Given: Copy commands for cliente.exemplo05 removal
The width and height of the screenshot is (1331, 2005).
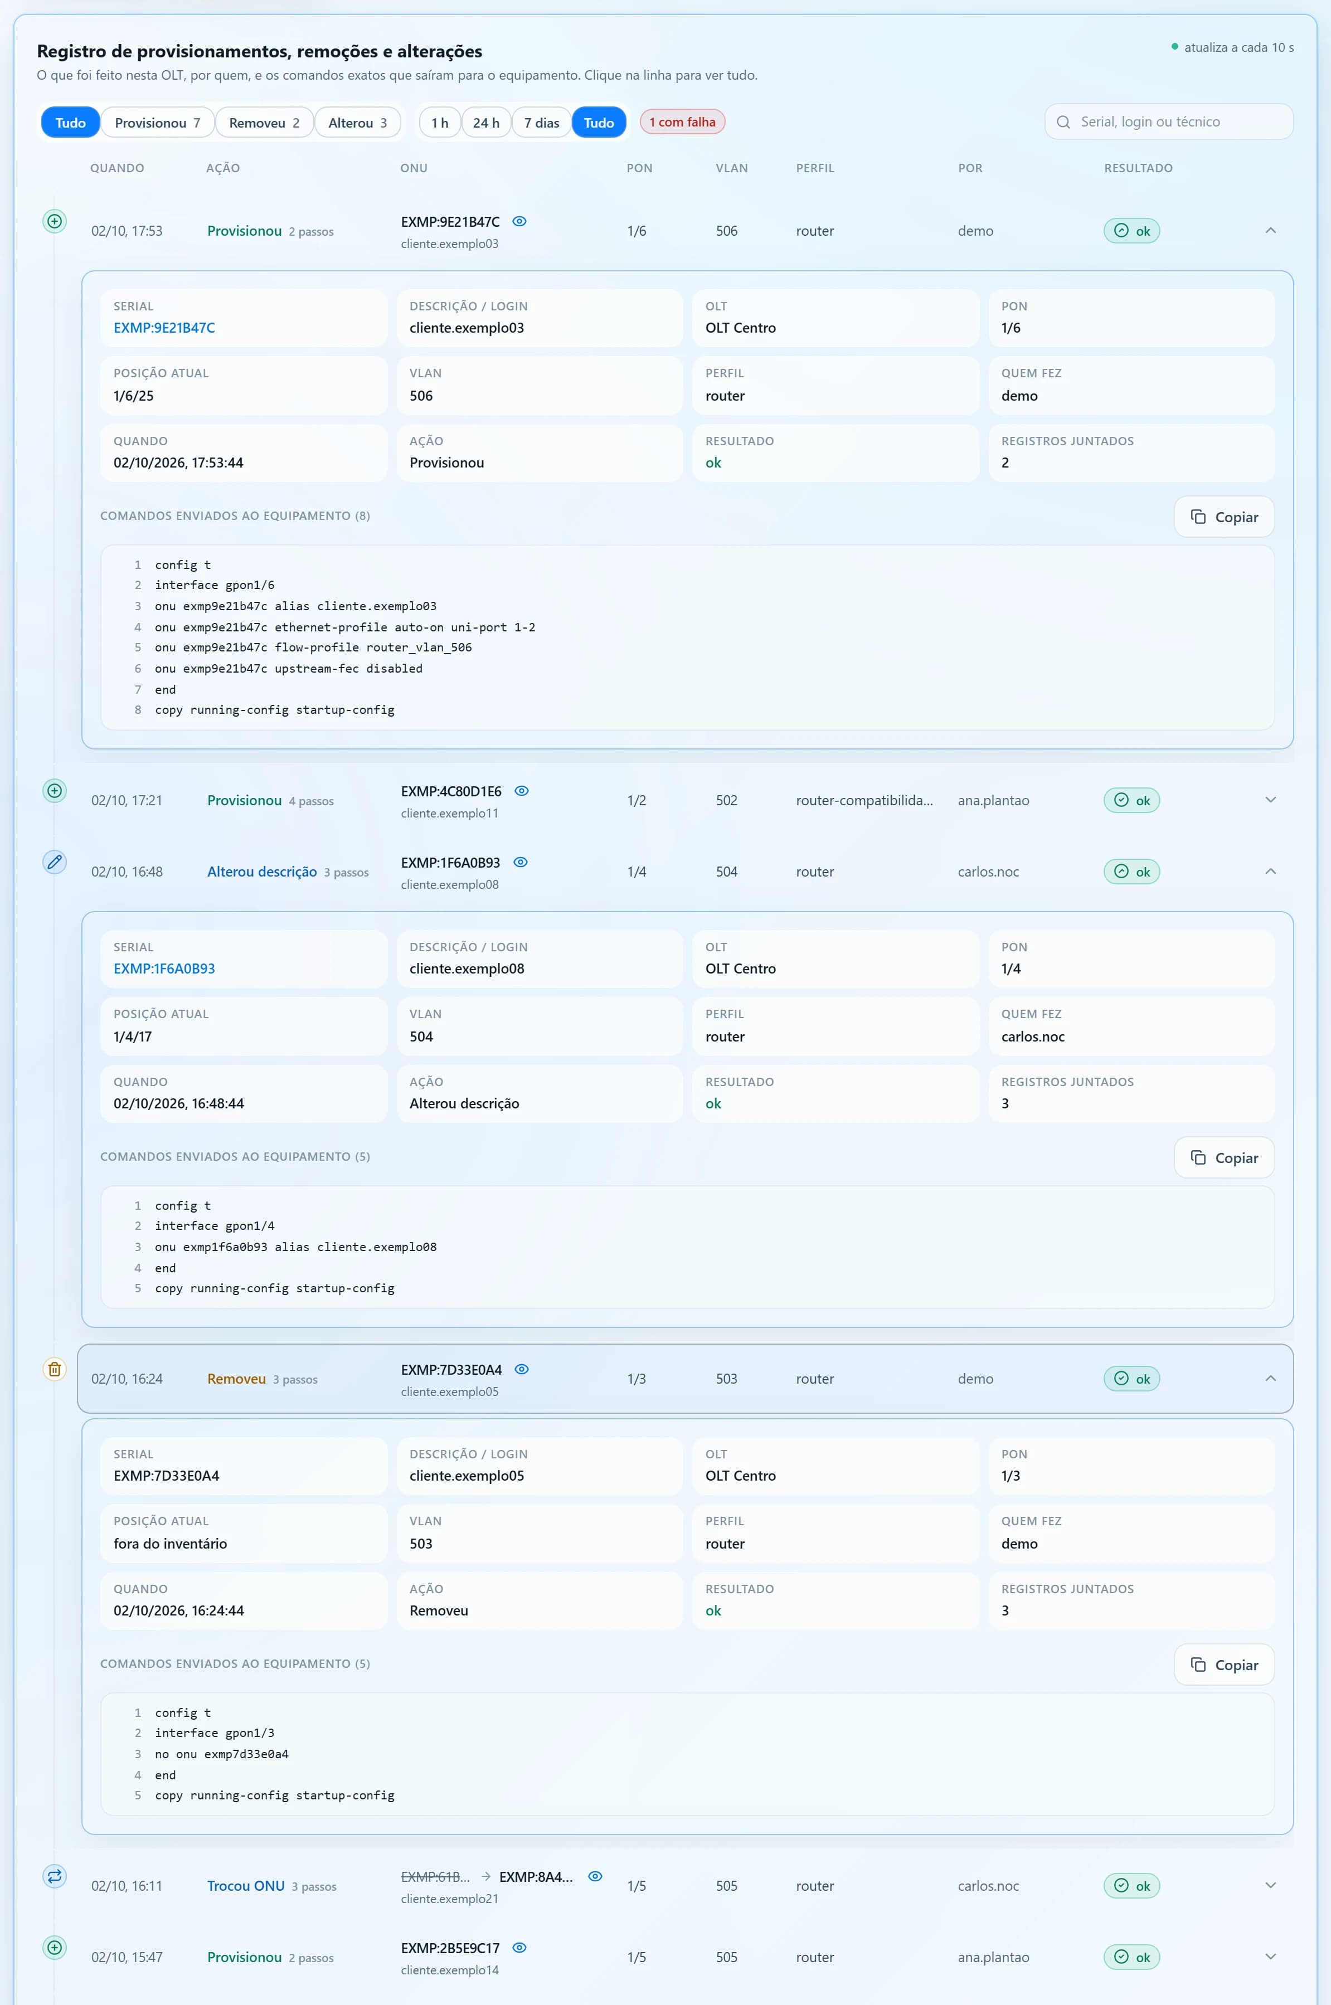Looking at the screenshot, I should (x=1224, y=1665).
